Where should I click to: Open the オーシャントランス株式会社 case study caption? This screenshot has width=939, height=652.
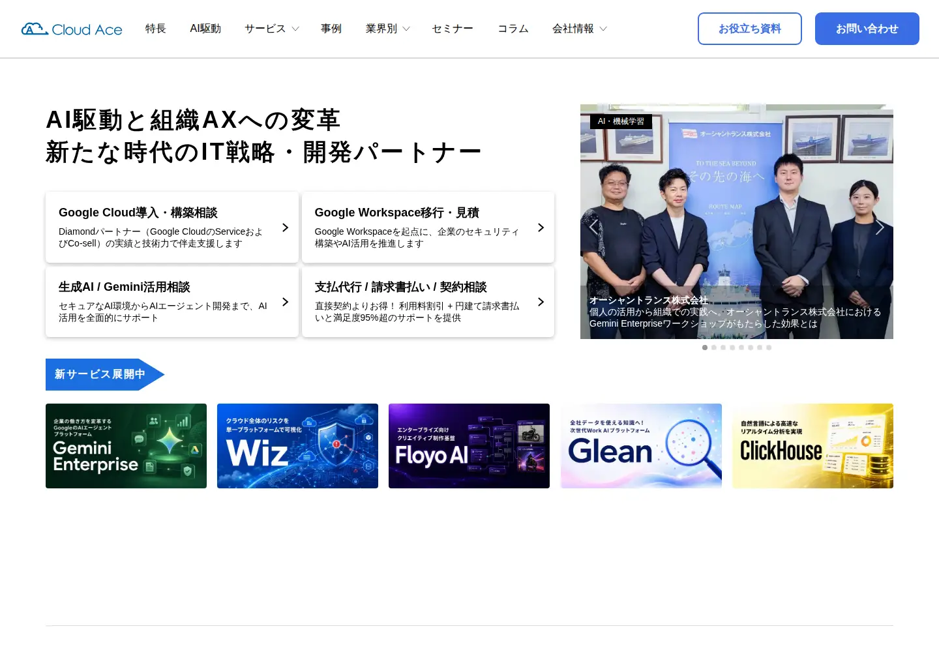tap(736, 312)
